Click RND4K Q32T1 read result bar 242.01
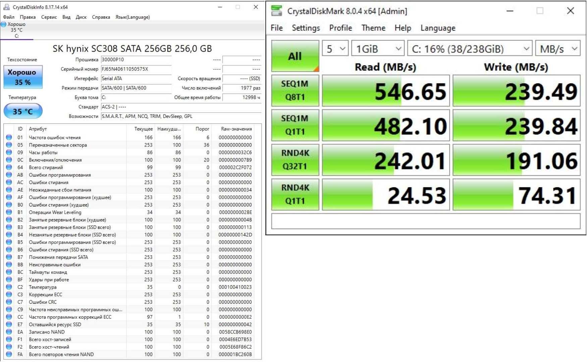 point(386,160)
